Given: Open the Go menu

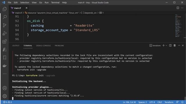Looking at the screenshot, I should tap(41, 3).
